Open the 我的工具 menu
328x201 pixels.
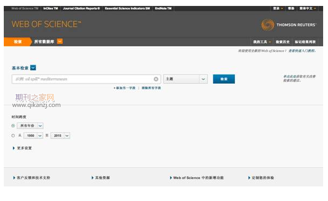click(262, 42)
